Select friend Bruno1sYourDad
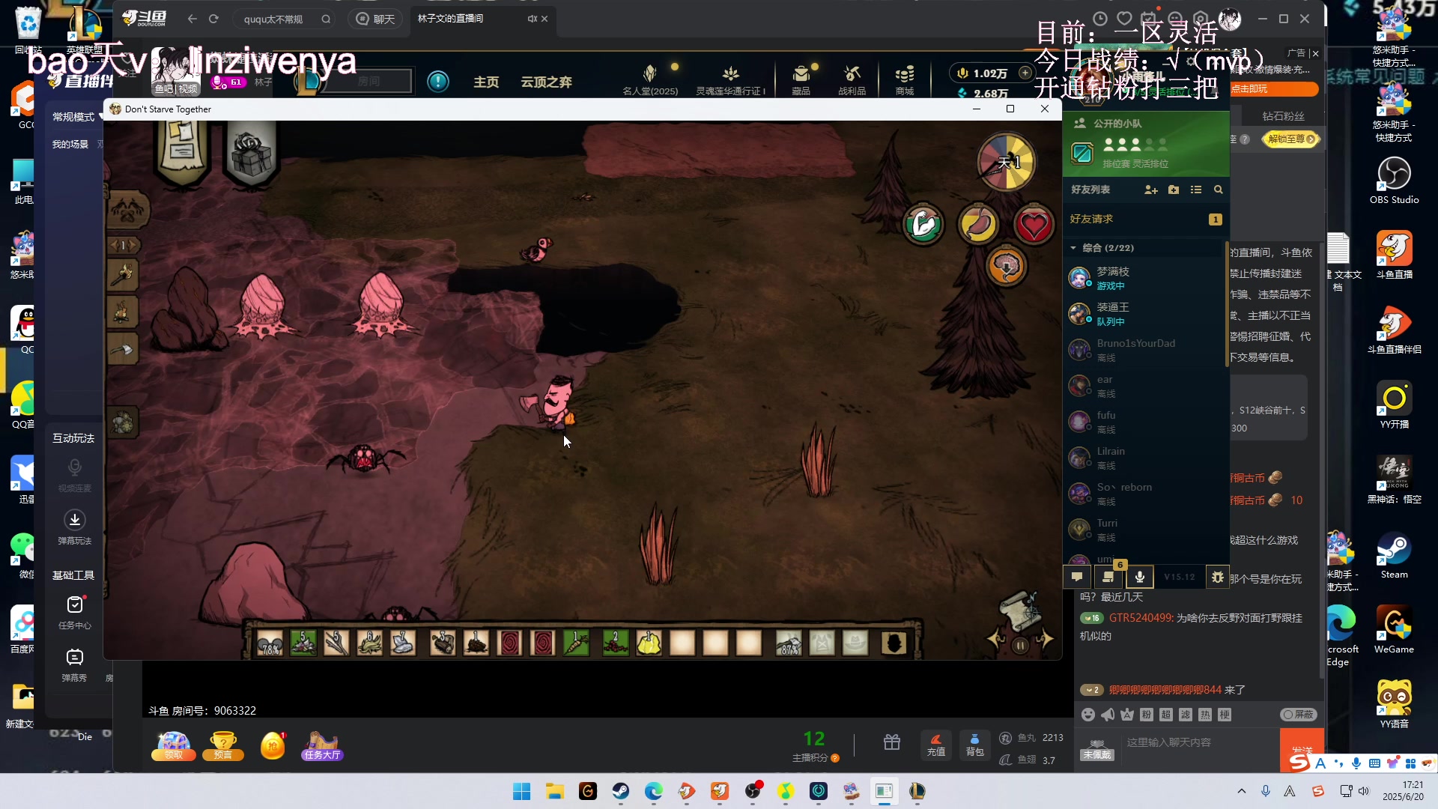 point(1146,350)
